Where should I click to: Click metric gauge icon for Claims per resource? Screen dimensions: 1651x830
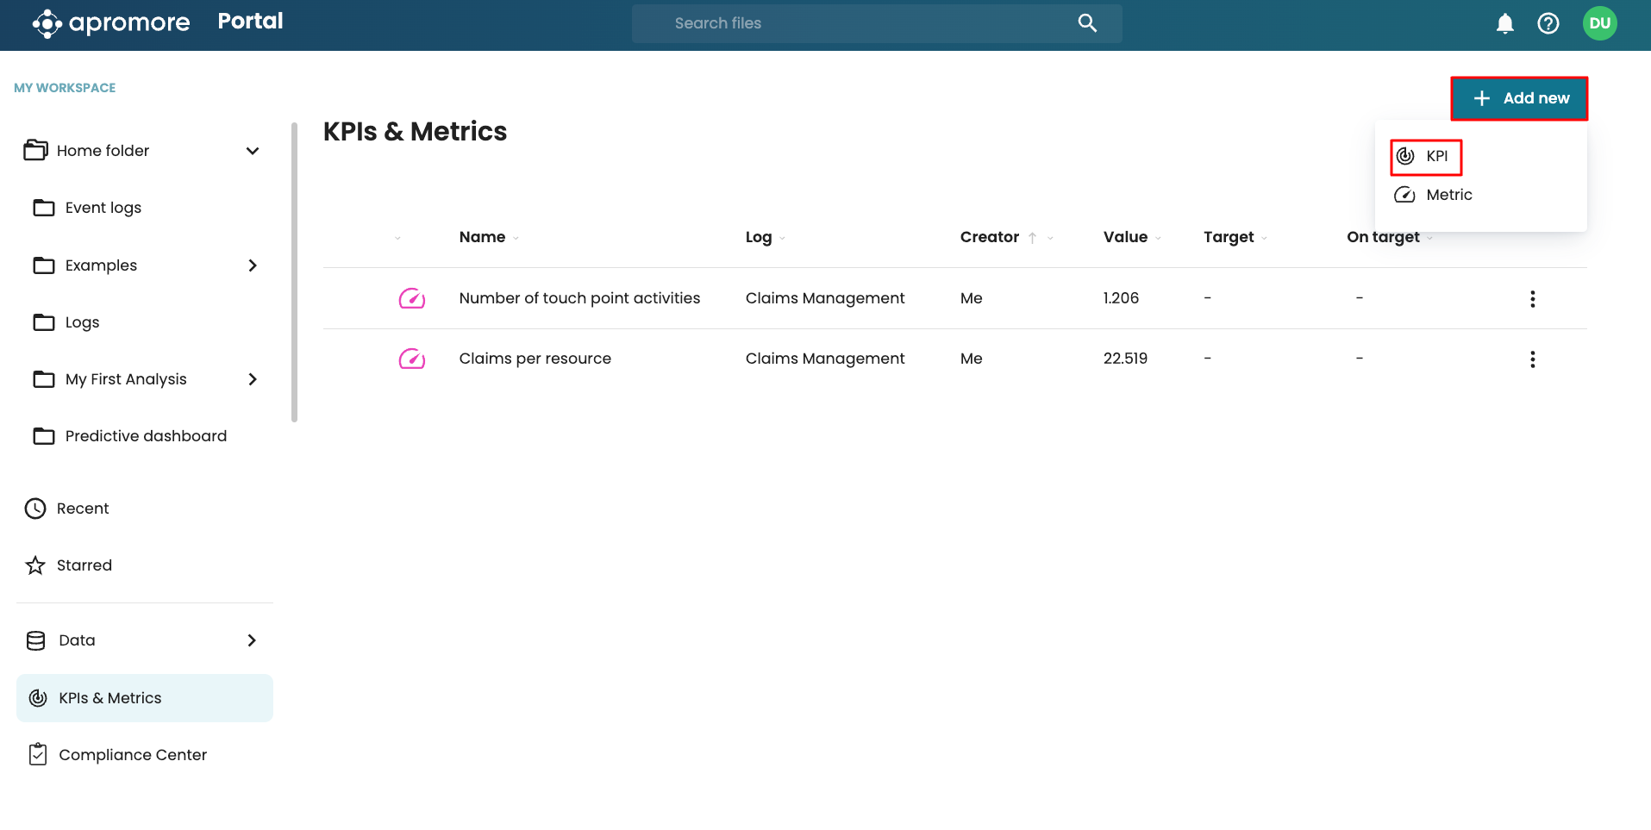point(412,359)
